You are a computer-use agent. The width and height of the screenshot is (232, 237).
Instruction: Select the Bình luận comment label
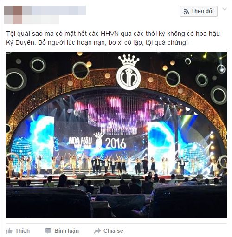pos(66,231)
